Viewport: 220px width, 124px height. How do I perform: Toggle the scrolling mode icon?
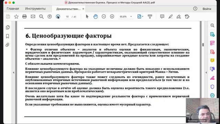150,17
